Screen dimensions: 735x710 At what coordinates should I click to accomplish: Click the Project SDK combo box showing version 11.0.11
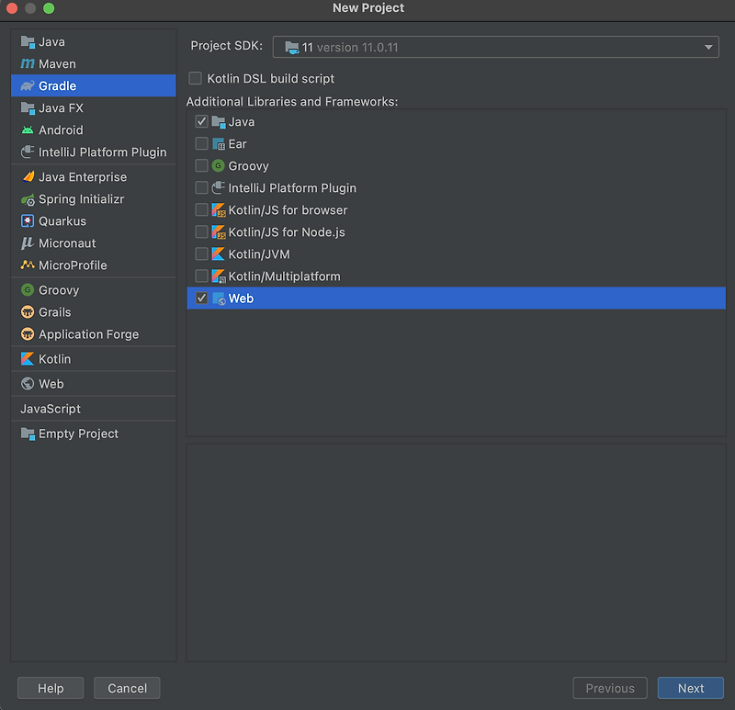[495, 47]
